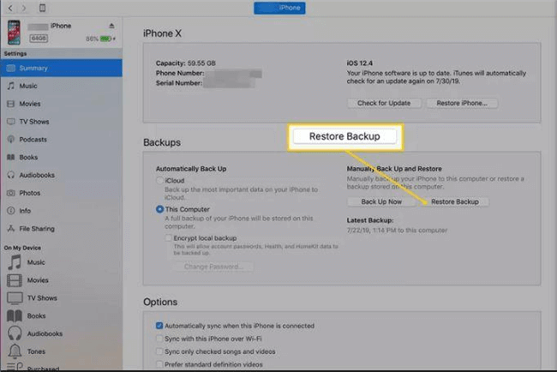Select the iCloud backup radio button
Image resolution: width=557 pixels, height=372 pixels.
[160, 181]
